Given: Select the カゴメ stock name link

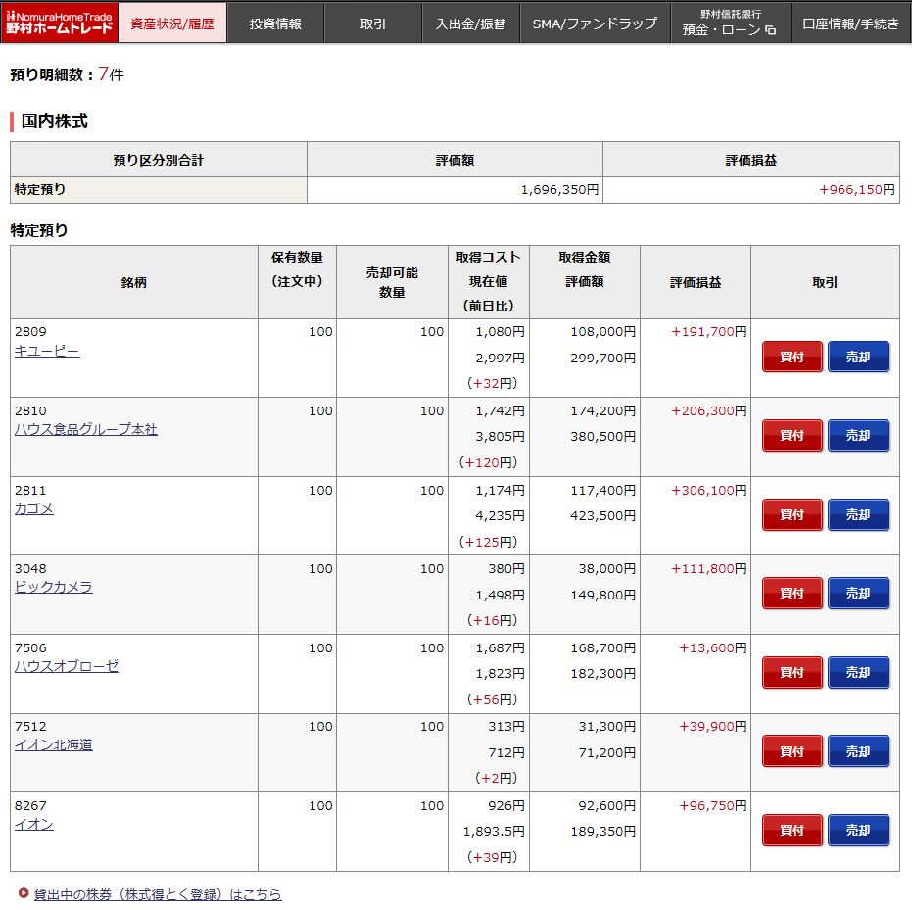Looking at the screenshot, I should [x=34, y=508].
